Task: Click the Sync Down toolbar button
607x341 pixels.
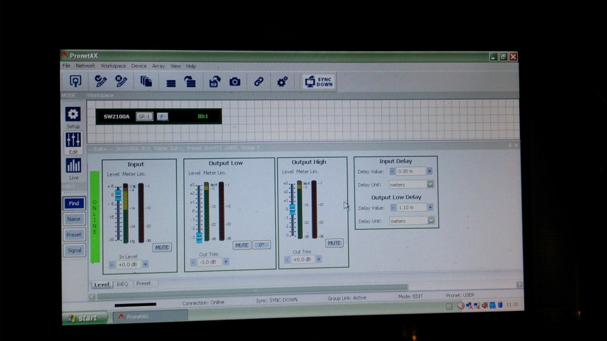Action: 319,82
